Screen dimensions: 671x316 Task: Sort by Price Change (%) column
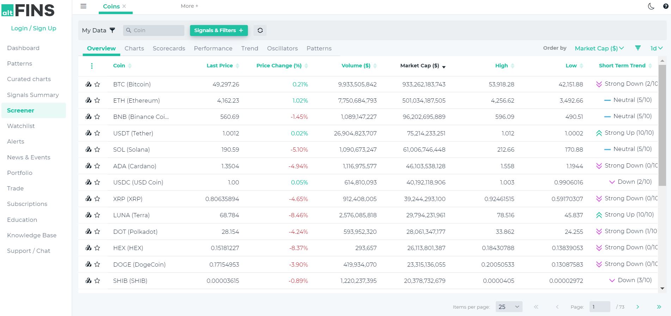click(x=282, y=66)
